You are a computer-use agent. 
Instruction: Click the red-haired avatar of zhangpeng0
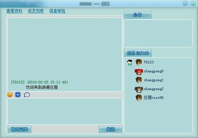139,71
